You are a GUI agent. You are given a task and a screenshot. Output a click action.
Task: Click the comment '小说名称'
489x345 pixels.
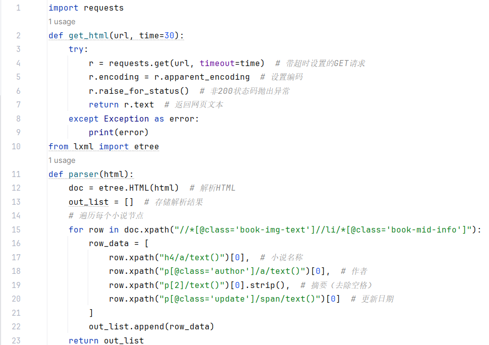point(282,257)
